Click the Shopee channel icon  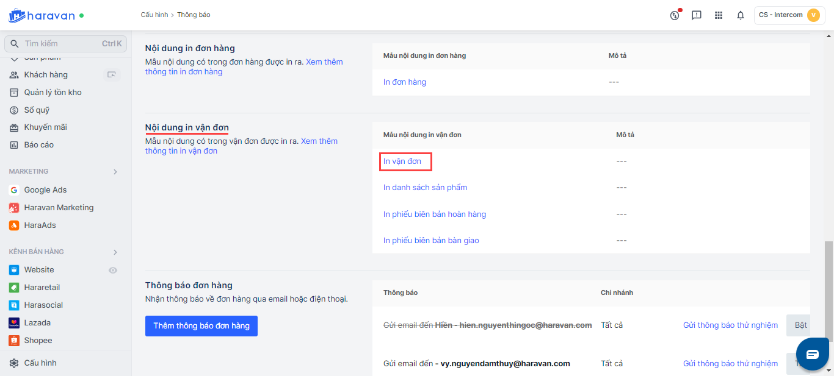14,340
